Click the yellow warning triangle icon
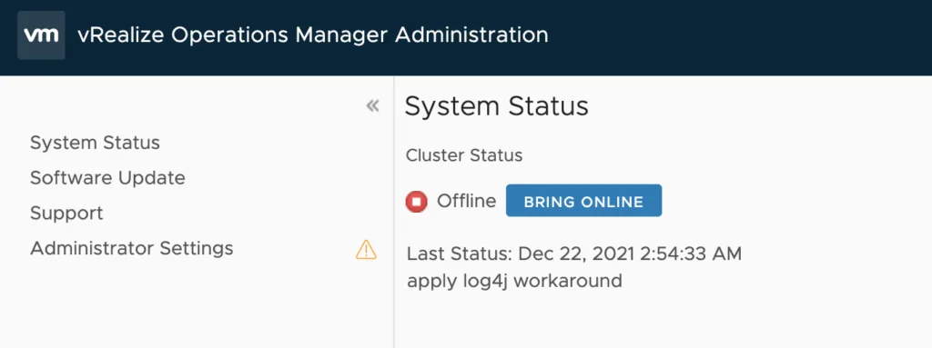This screenshot has height=348, width=932. [x=366, y=250]
